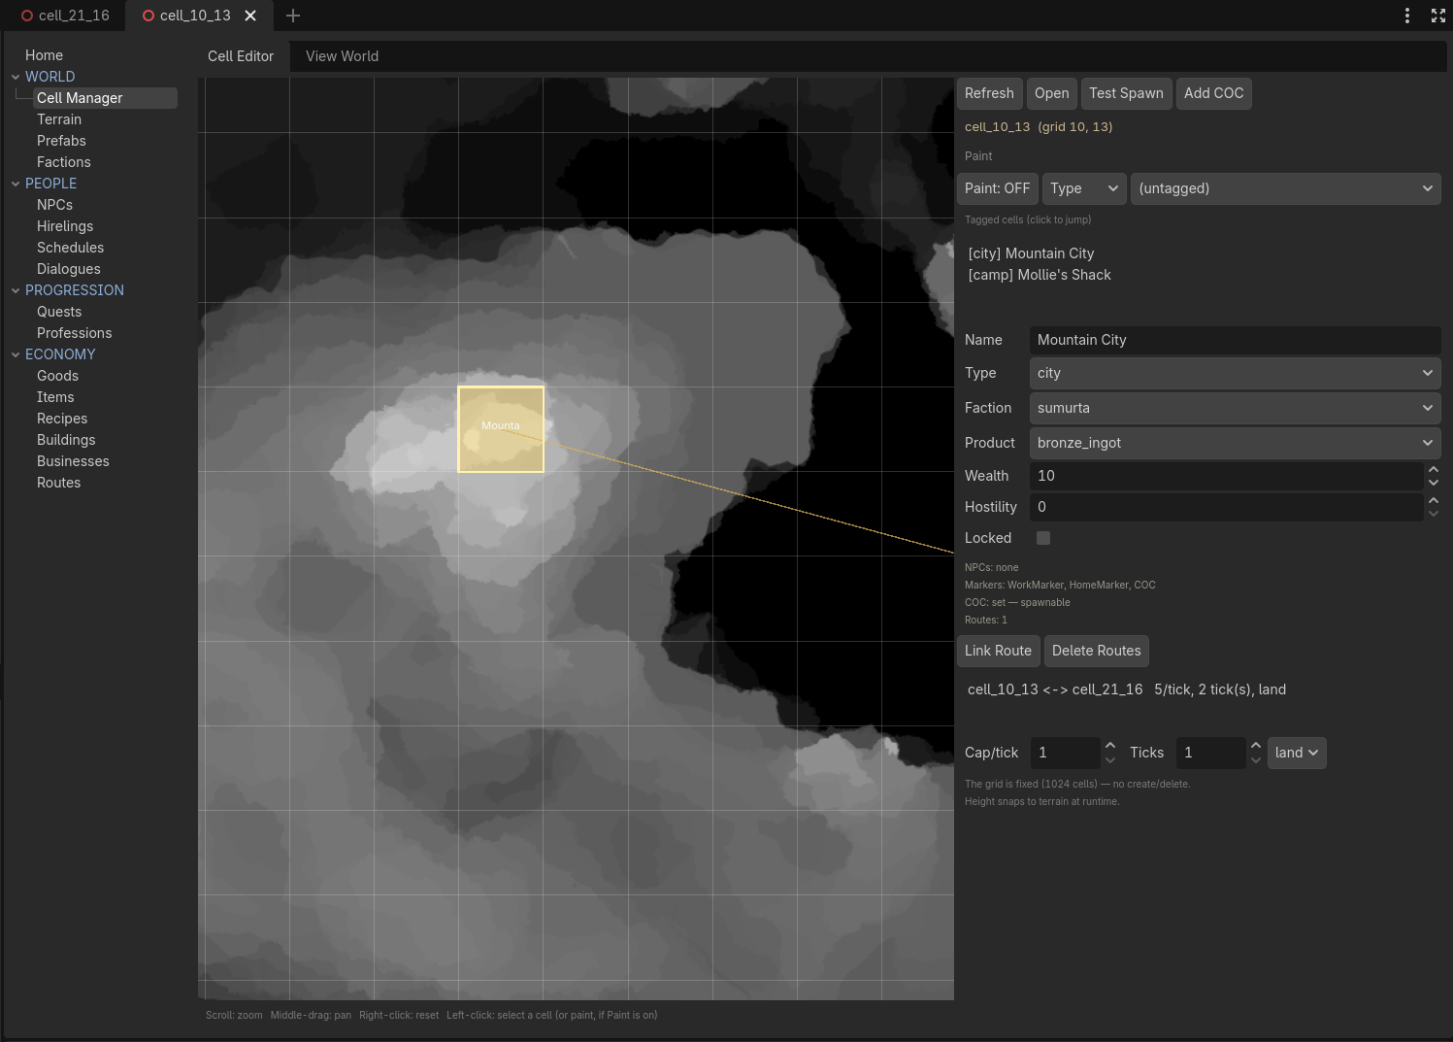
Task: Open NPCs page
Action: 54,205
